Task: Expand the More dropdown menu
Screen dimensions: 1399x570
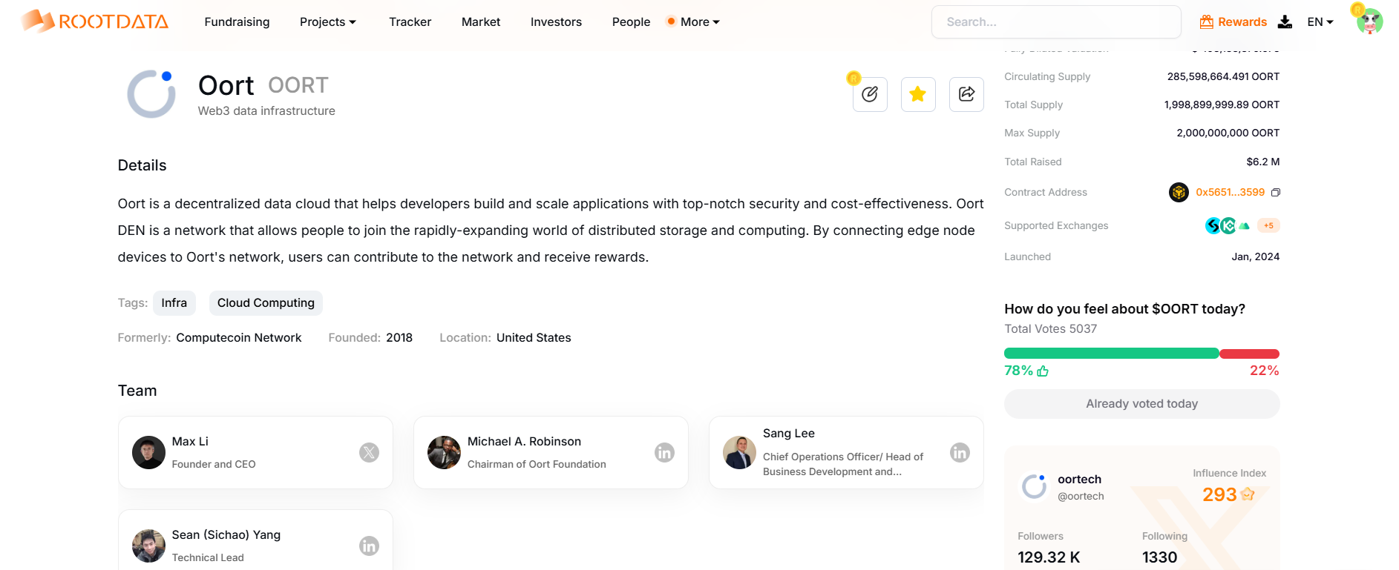Action: pyautogui.click(x=700, y=21)
